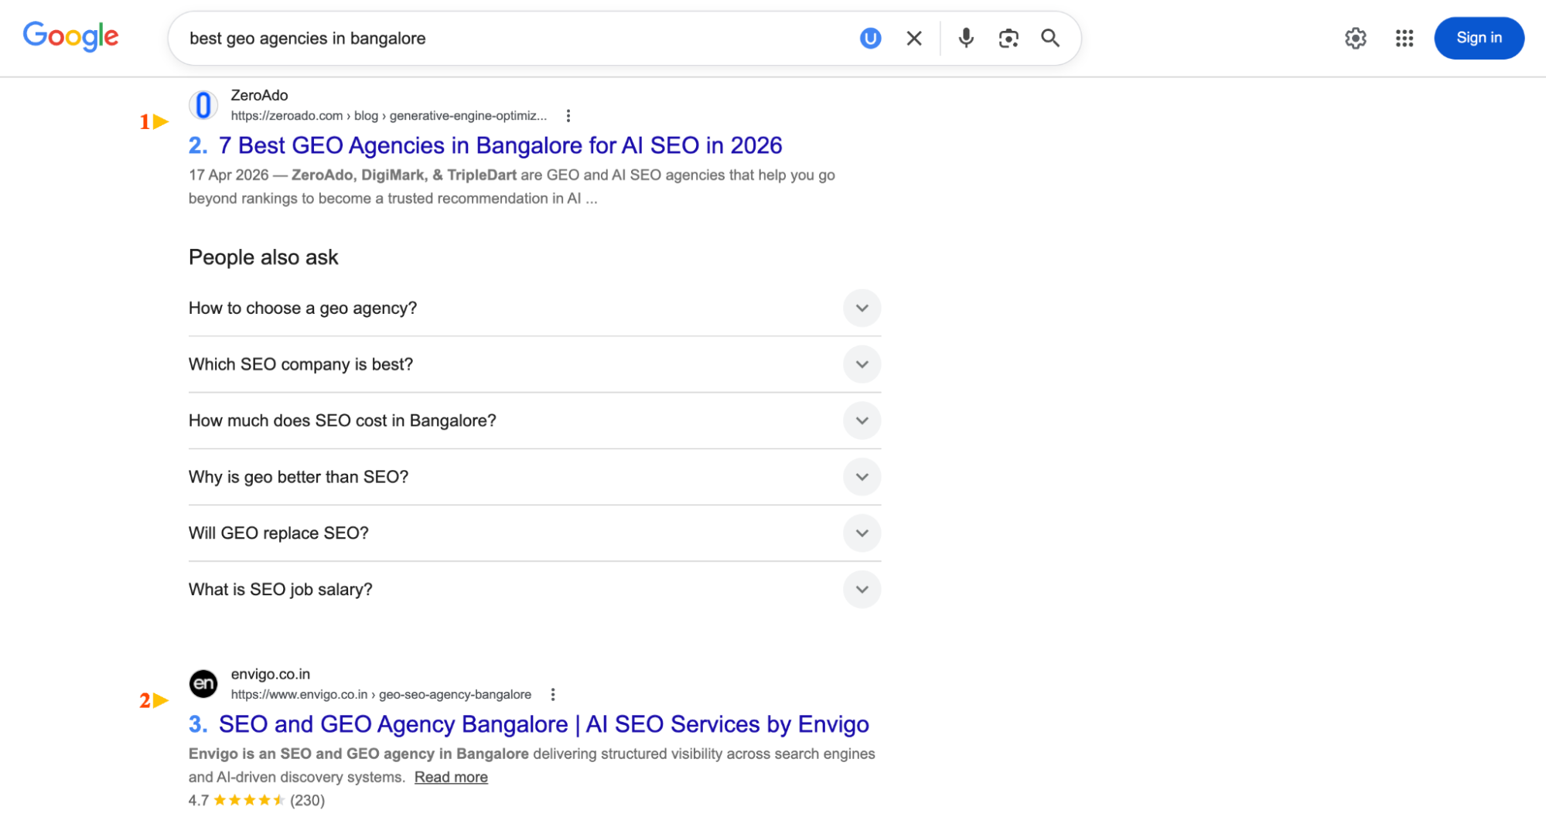Screen dimensions: 1546x817
Task: Click the 'envigo.co.in' site name
Action: 270,674
